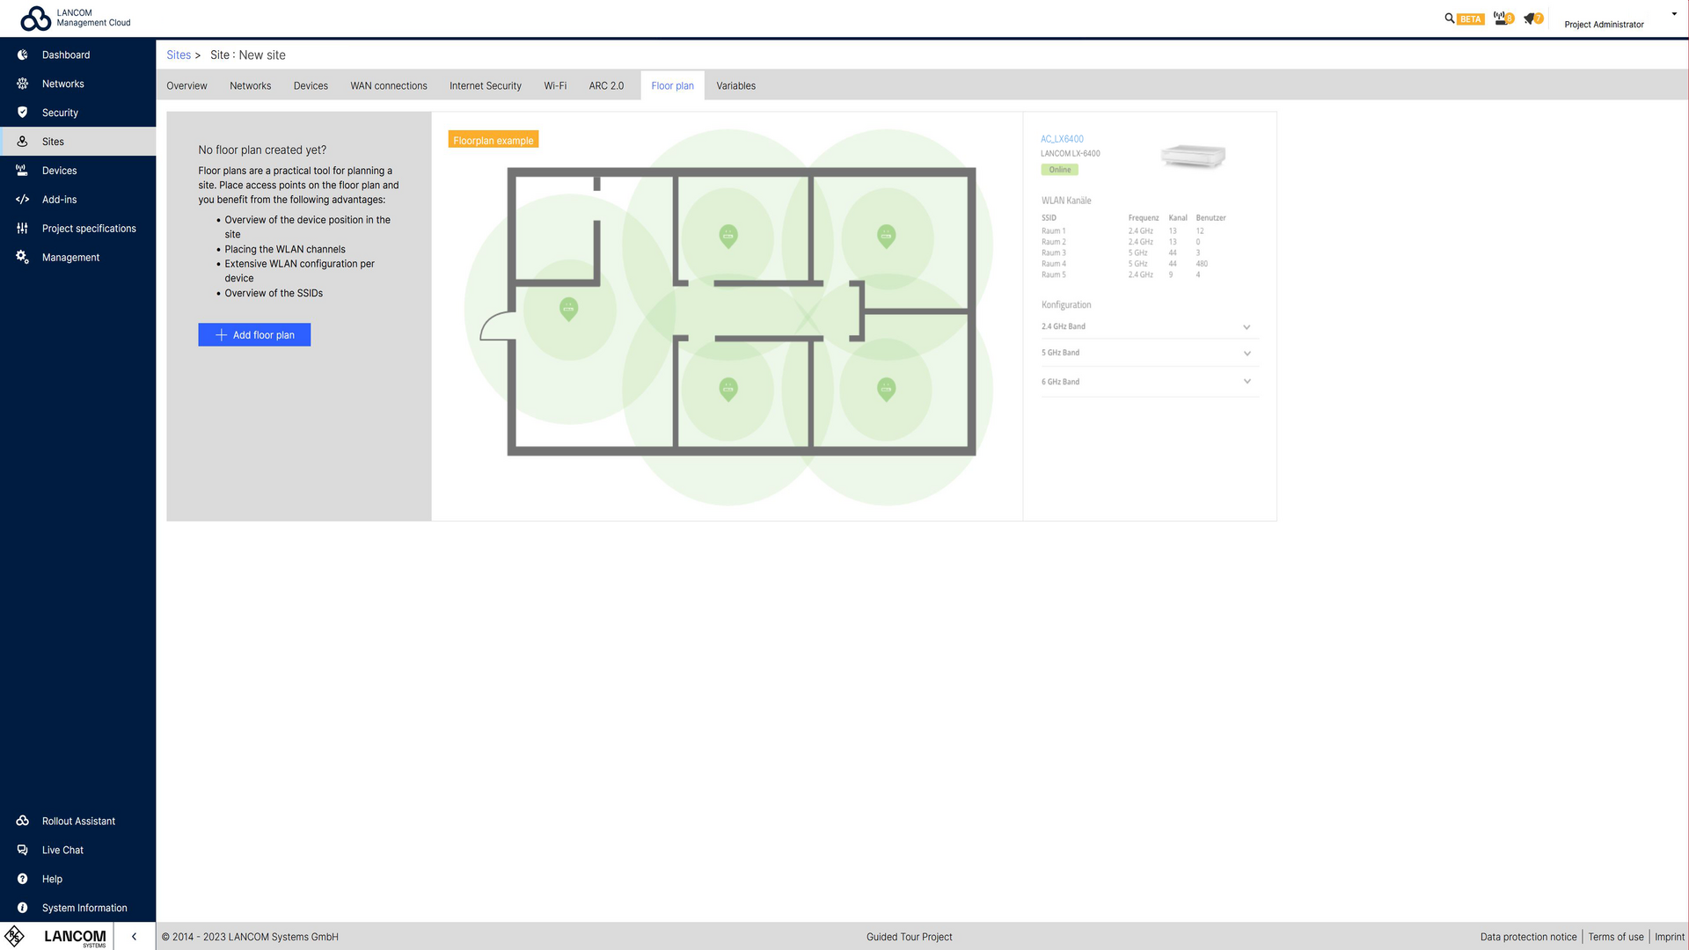Expand the 2.4 GHz Band section
This screenshot has height=950, width=1689.
(x=1247, y=327)
